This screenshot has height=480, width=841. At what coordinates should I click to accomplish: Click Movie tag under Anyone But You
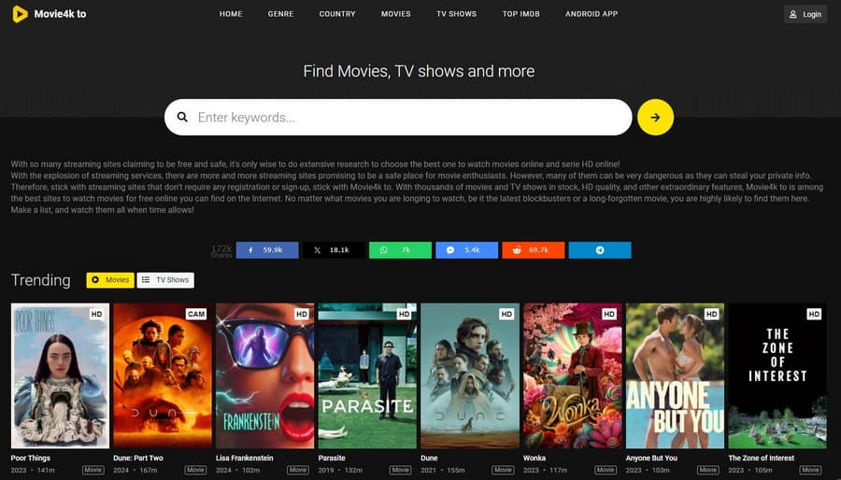coord(708,470)
